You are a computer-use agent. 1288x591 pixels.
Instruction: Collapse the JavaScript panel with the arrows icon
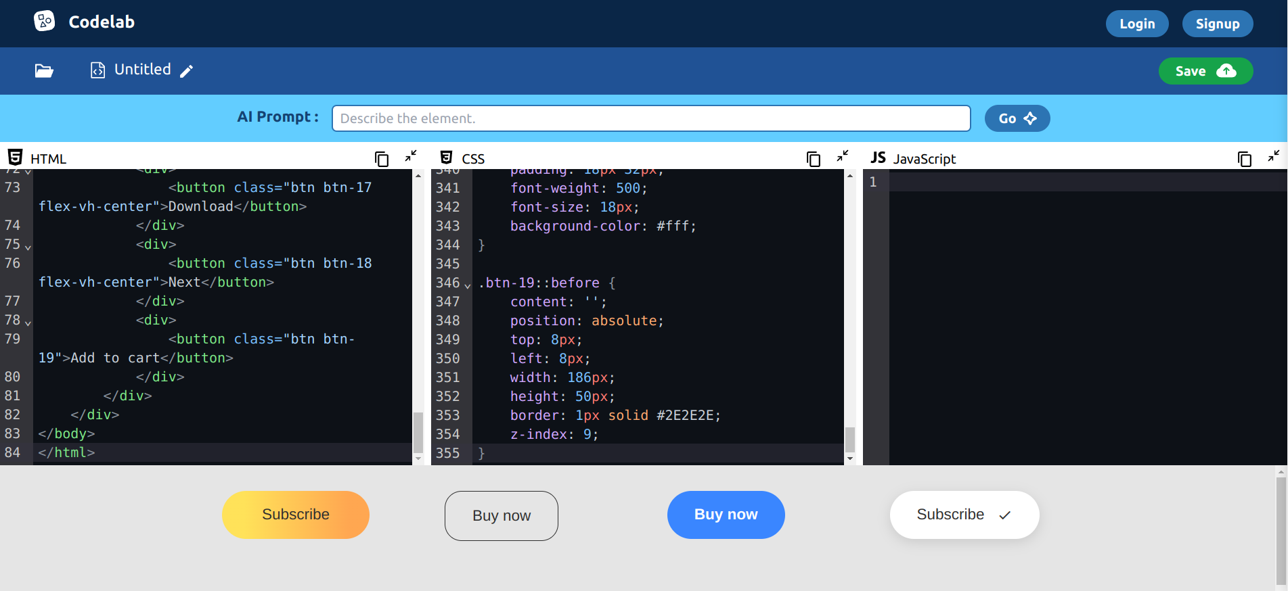(x=1274, y=156)
